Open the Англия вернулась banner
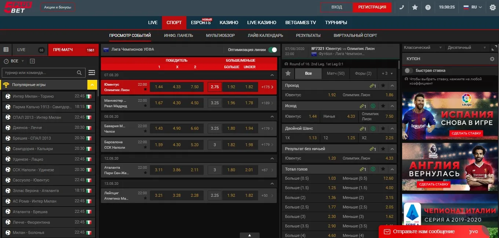 [451, 166]
